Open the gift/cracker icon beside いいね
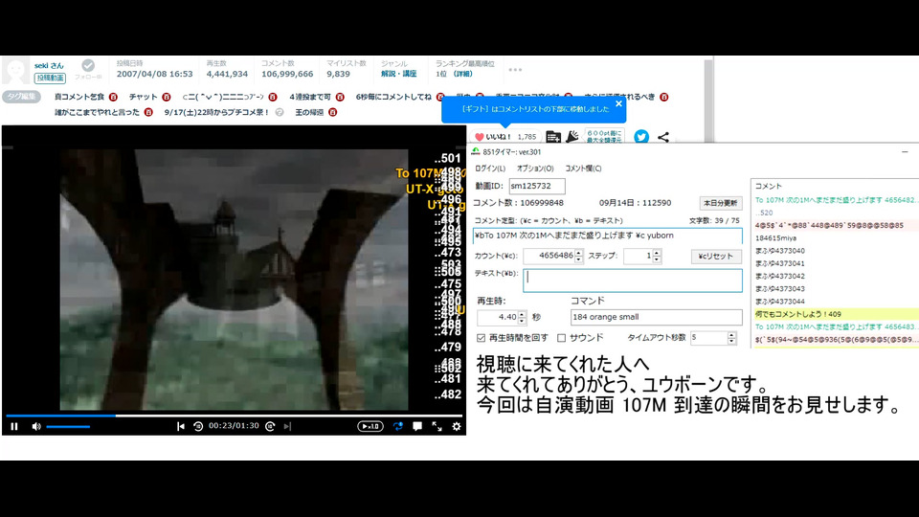 coord(572,137)
